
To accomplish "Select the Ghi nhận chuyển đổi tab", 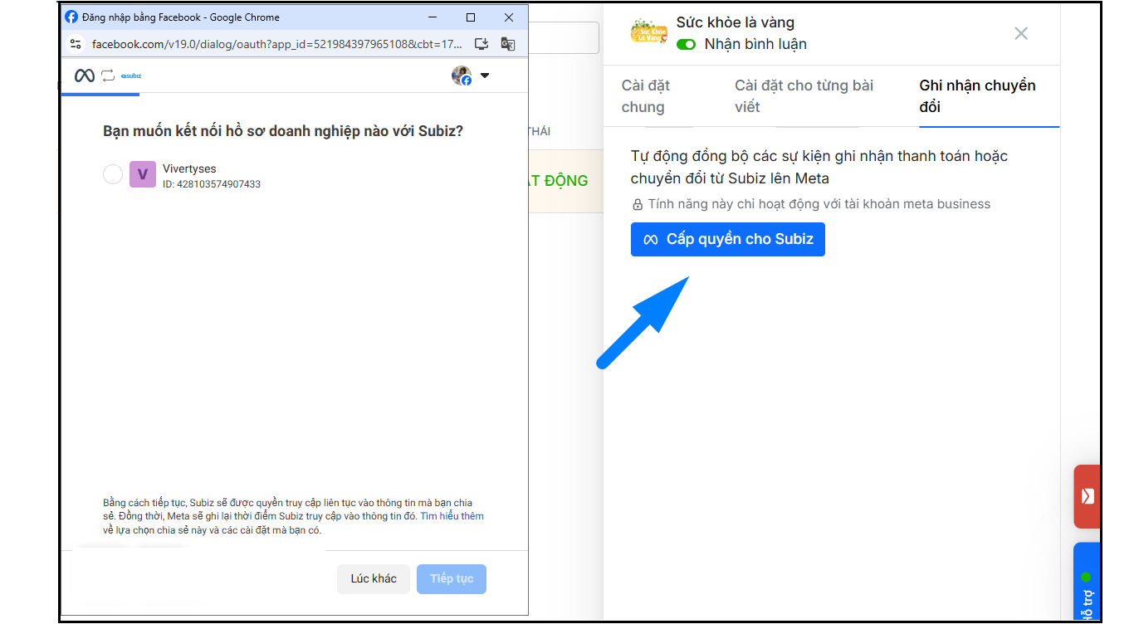I will (977, 96).
